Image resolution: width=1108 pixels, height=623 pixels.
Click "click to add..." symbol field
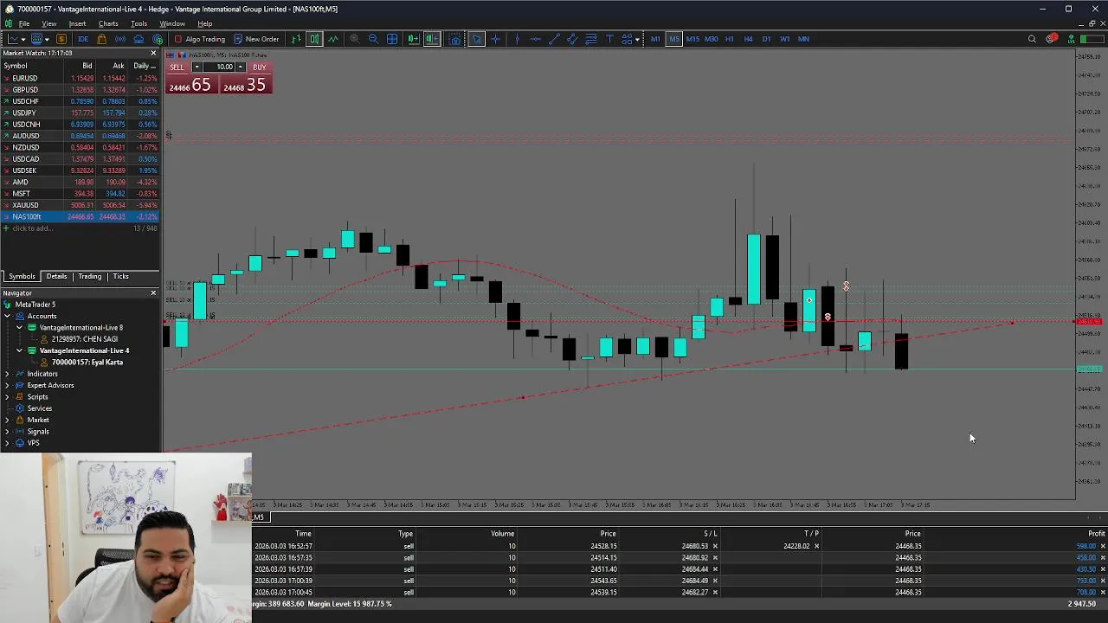[32, 228]
